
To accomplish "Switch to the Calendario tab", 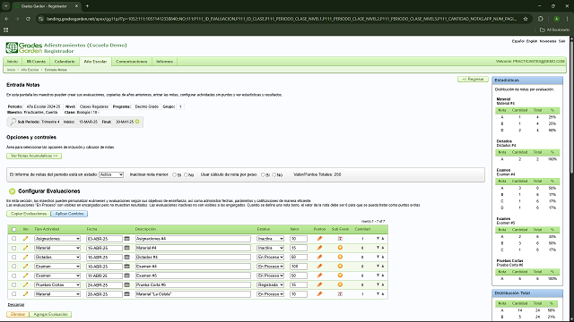I will click(x=65, y=62).
